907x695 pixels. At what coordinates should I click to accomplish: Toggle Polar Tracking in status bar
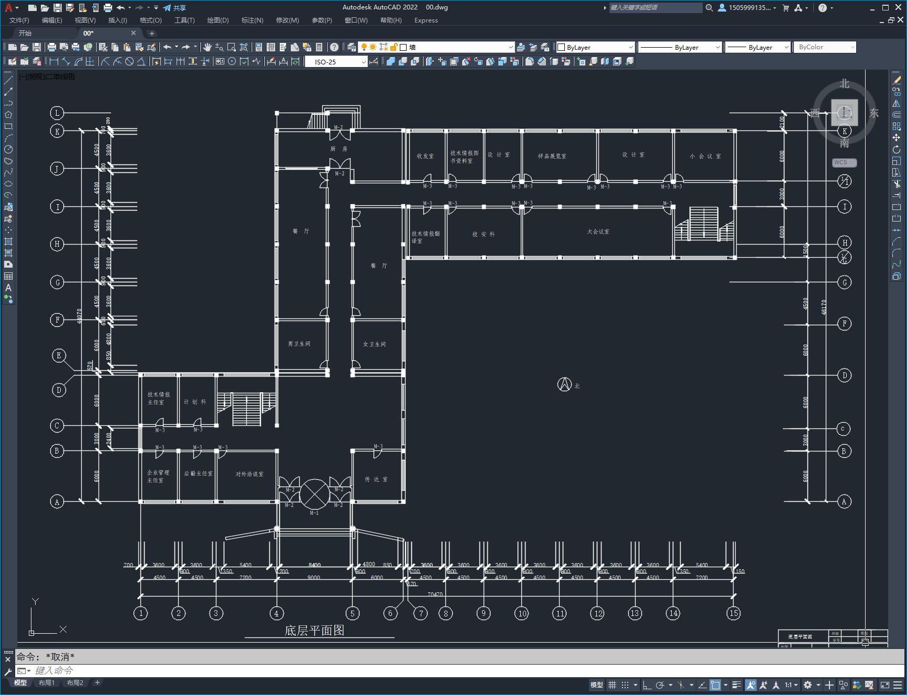pos(660,685)
